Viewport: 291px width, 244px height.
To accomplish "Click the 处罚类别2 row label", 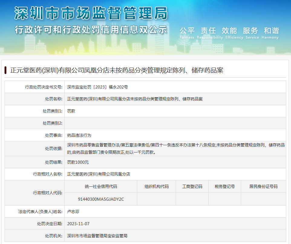I will click(53, 123).
